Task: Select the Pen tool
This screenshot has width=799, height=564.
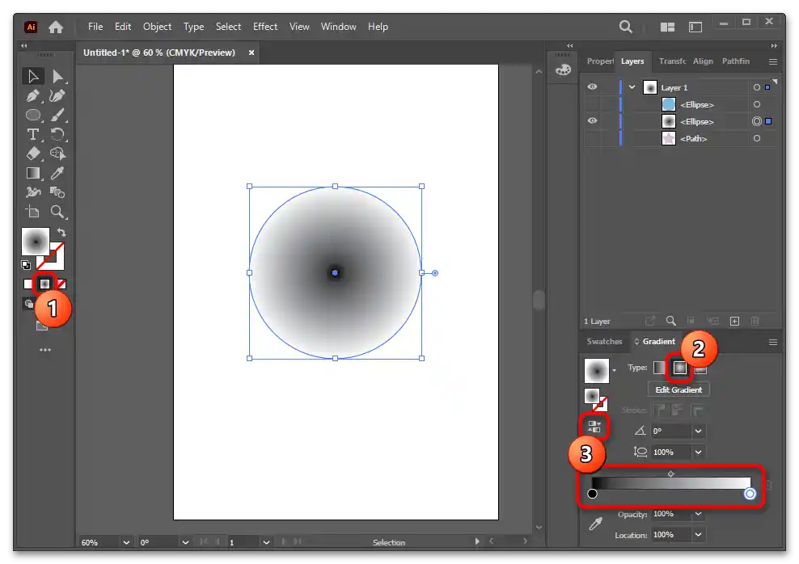Action: tap(33, 96)
